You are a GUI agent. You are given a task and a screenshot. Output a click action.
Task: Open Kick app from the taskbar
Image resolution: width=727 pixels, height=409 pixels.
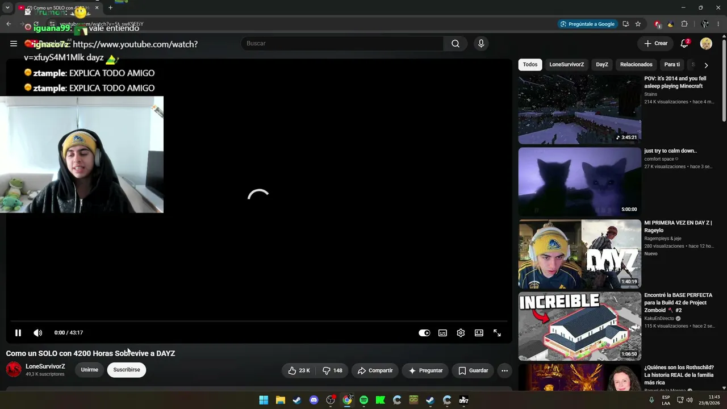point(381,400)
